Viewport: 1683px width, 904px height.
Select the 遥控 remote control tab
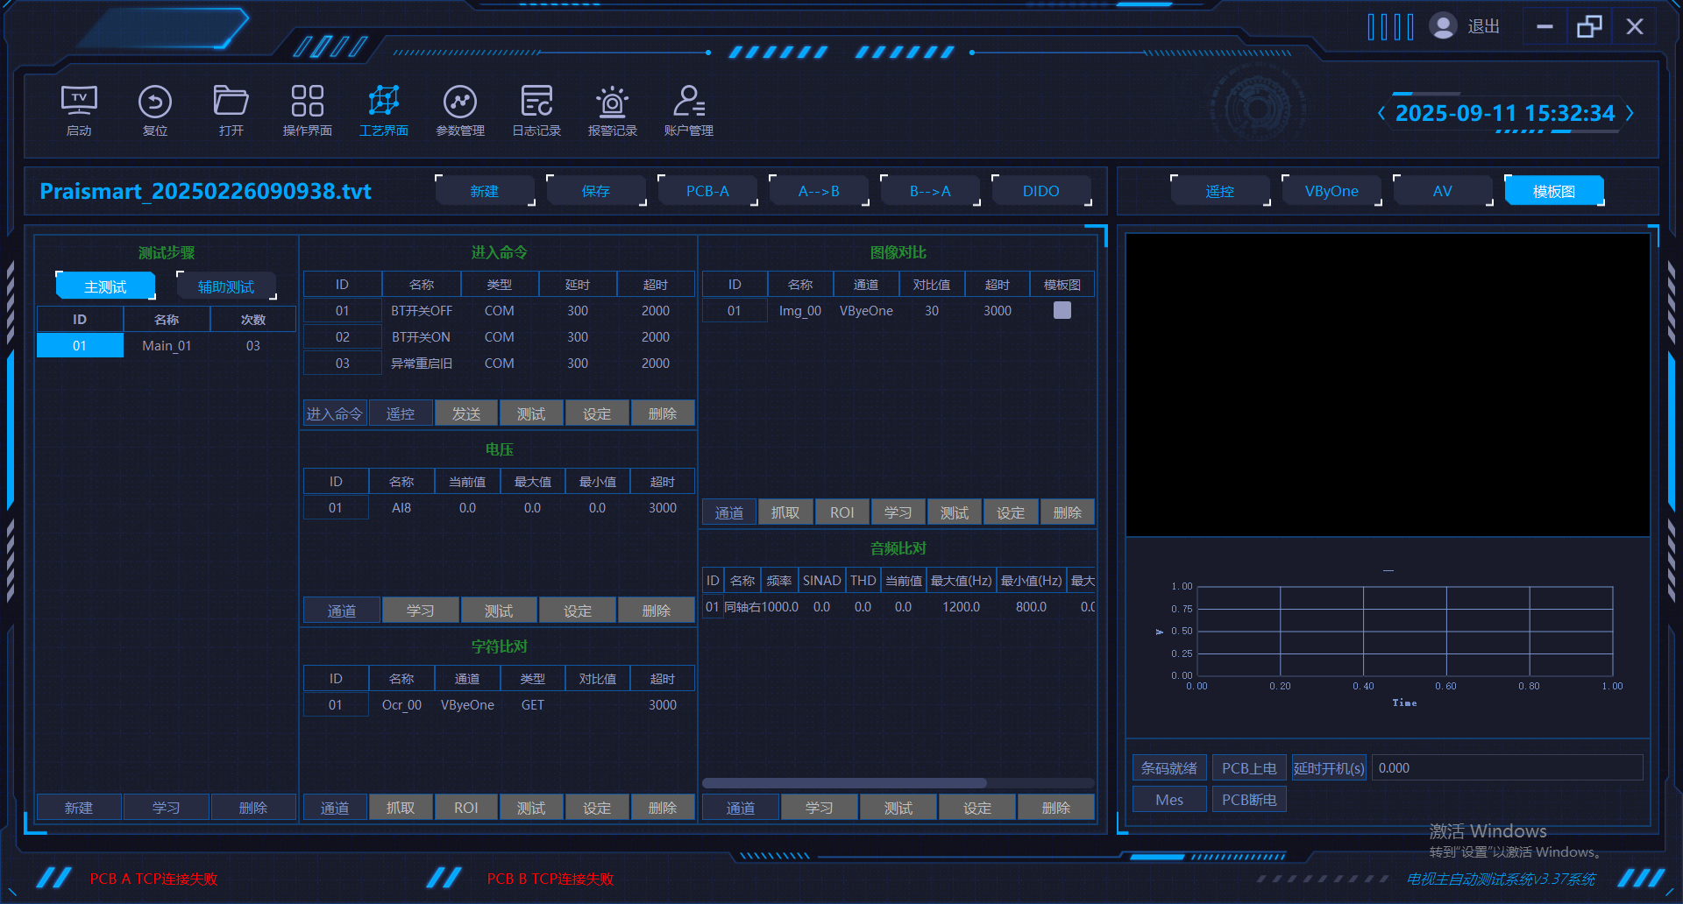click(x=1219, y=191)
